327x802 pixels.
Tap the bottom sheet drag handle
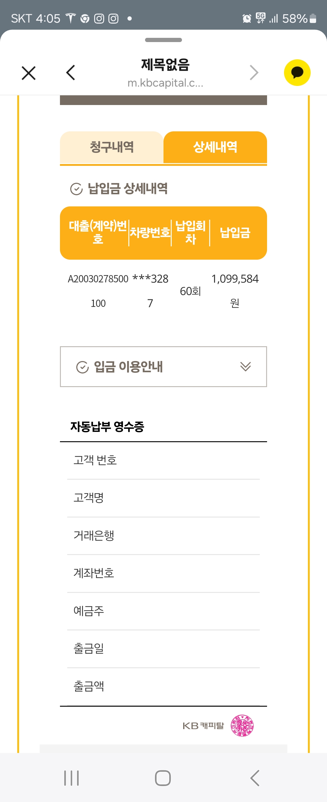click(x=163, y=40)
